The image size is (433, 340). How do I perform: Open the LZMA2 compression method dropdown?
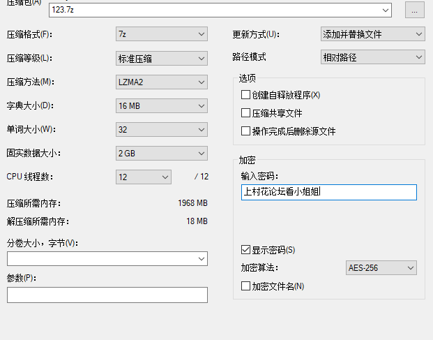pos(161,82)
